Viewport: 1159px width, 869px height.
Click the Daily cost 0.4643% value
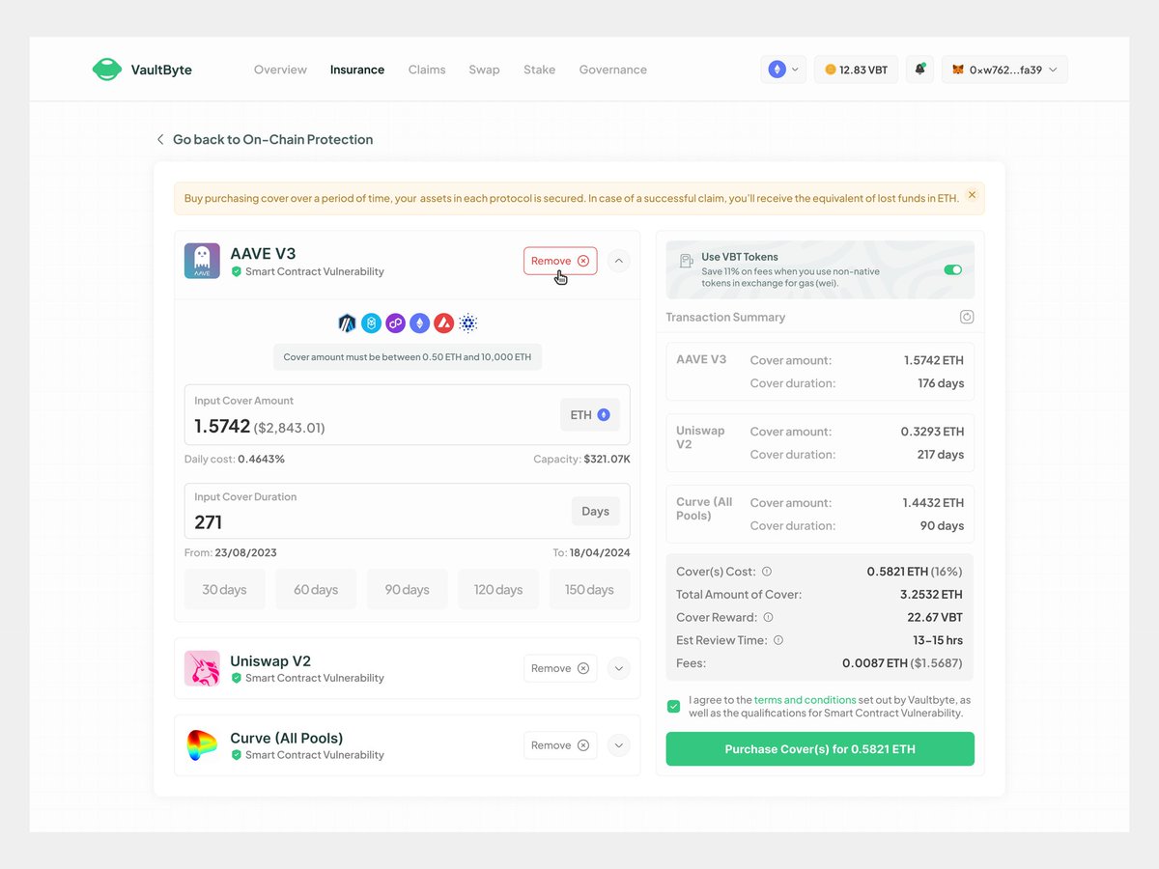point(262,459)
